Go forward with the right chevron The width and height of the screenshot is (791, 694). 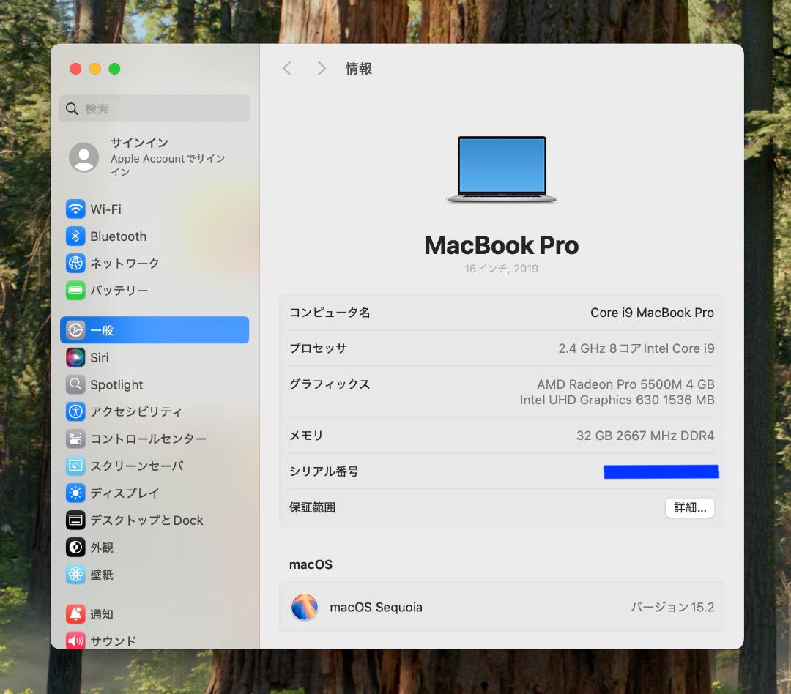point(322,69)
